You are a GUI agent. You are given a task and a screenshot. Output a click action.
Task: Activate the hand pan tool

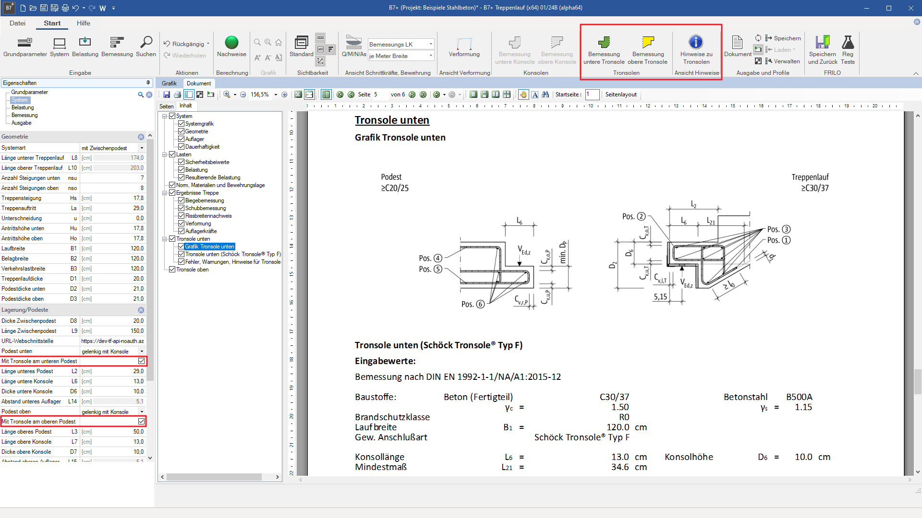click(x=523, y=94)
